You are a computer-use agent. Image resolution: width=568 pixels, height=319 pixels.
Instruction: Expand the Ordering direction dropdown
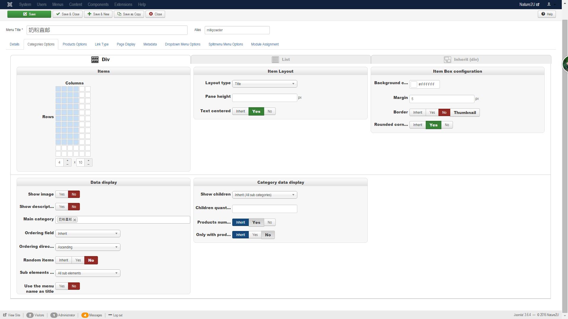(x=88, y=247)
